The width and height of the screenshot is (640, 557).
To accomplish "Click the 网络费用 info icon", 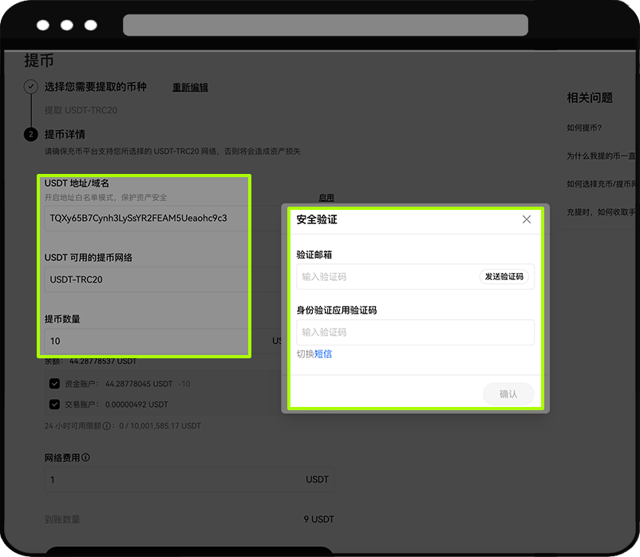I will coord(85,457).
